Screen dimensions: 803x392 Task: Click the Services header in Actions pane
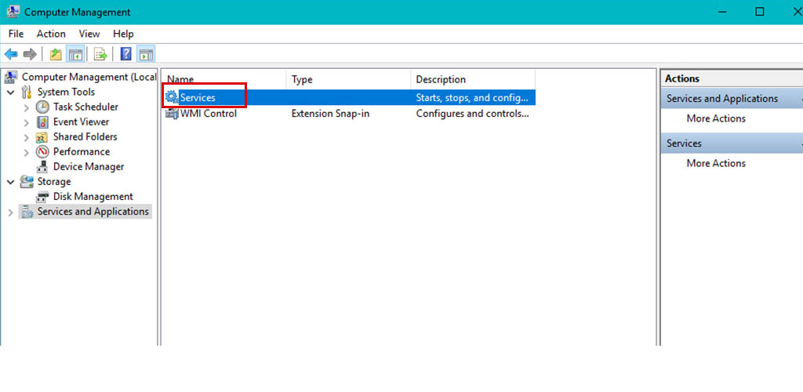(732, 143)
